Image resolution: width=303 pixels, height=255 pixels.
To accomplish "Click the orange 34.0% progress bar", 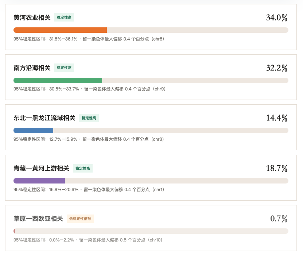I will coord(60,30).
